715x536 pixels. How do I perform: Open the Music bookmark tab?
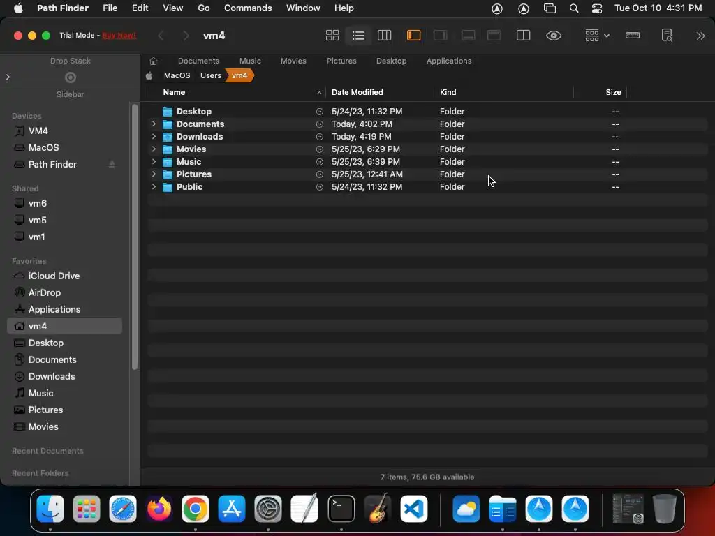tap(250, 61)
